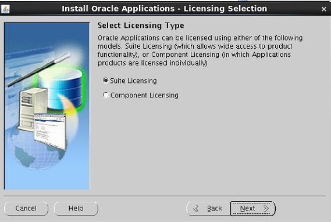
Task: Click the Select Licensing Type heading
Action: (x=141, y=26)
